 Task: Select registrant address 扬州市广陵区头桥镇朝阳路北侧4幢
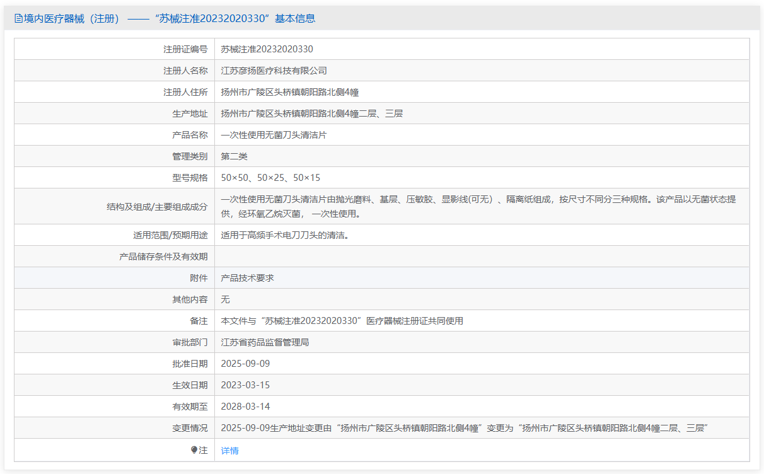[x=290, y=92]
